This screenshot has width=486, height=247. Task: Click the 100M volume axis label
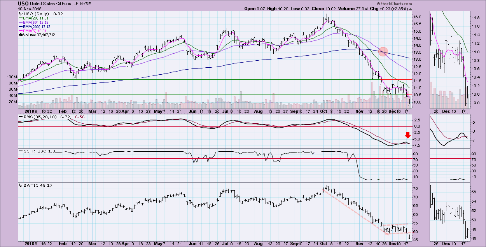pyautogui.click(x=12, y=77)
